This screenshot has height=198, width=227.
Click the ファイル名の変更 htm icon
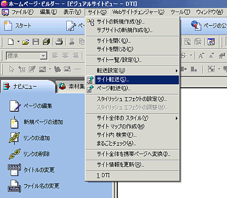(x=14, y=186)
